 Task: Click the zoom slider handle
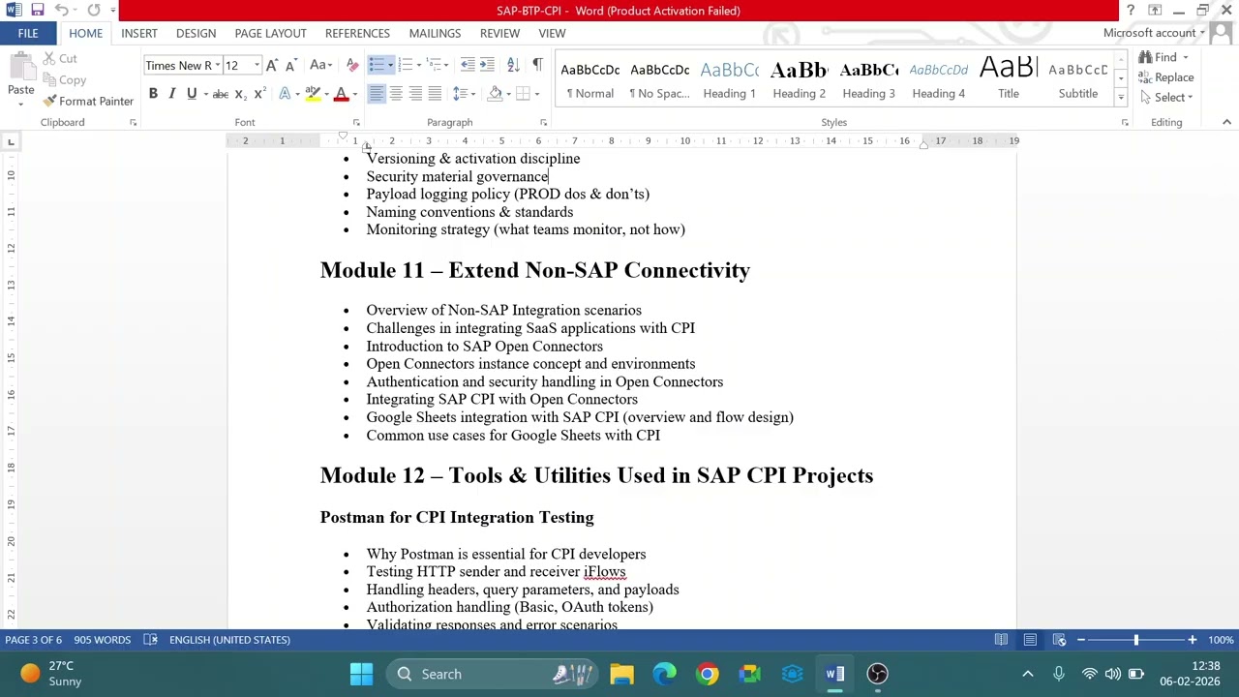(x=1136, y=639)
